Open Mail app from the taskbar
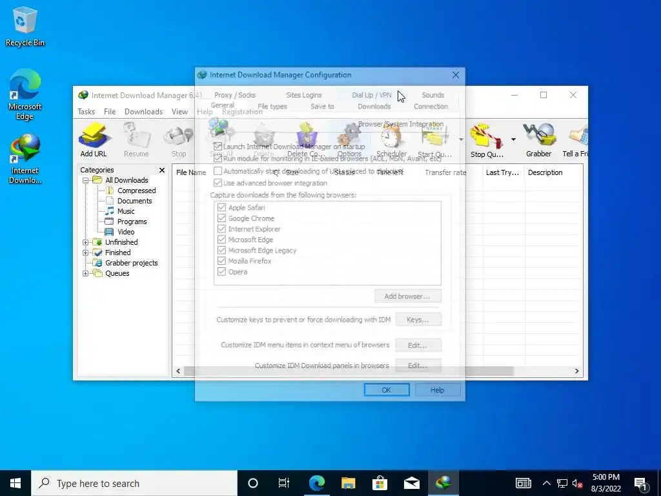Screen dimensions: 661x496 click(x=411, y=483)
